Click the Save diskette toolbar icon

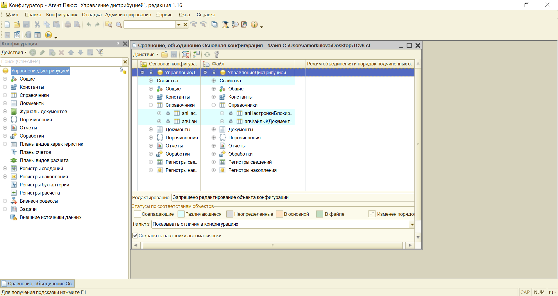point(26,25)
